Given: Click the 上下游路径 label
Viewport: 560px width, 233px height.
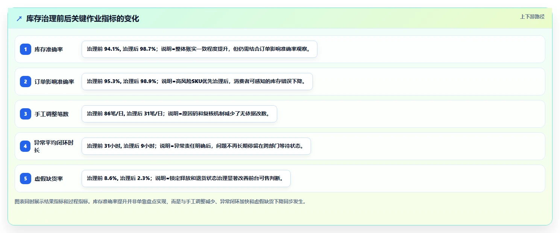Looking at the screenshot, I should pyautogui.click(x=532, y=17).
